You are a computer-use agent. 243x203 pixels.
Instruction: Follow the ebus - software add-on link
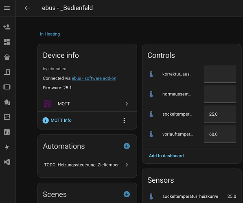[94, 78]
